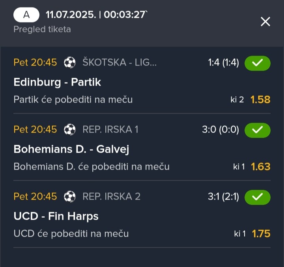
Task: Tap the 1.63 odds value
Action: pyautogui.click(x=261, y=166)
